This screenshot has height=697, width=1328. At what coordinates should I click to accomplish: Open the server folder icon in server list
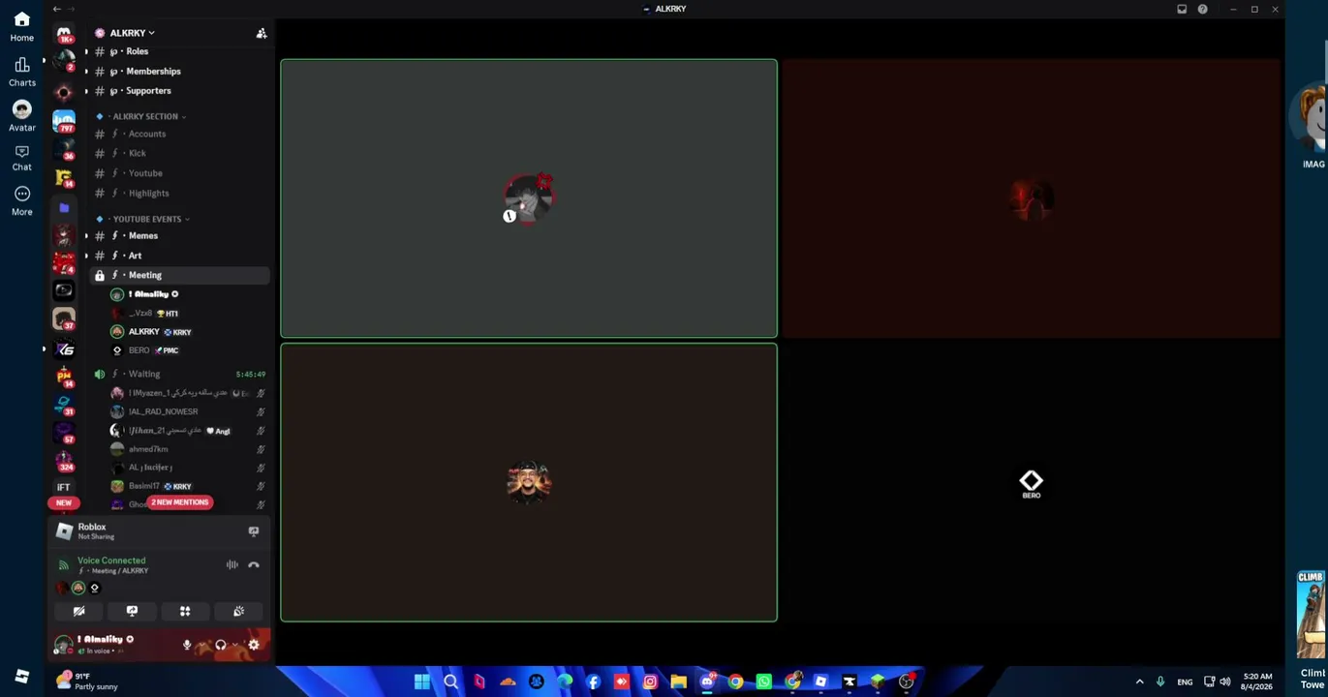pos(64,207)
